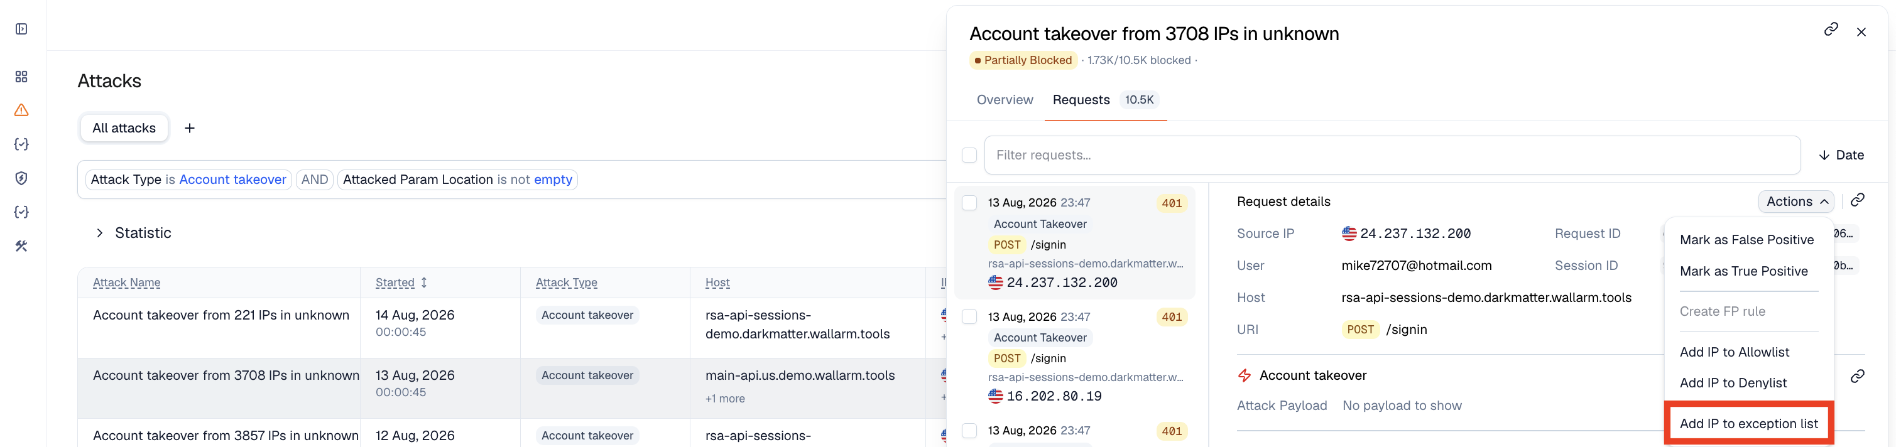Sort by Started column arrows icon
Image resolution: width=1896 pixels, height=447 pixels.
pos(424,283)
